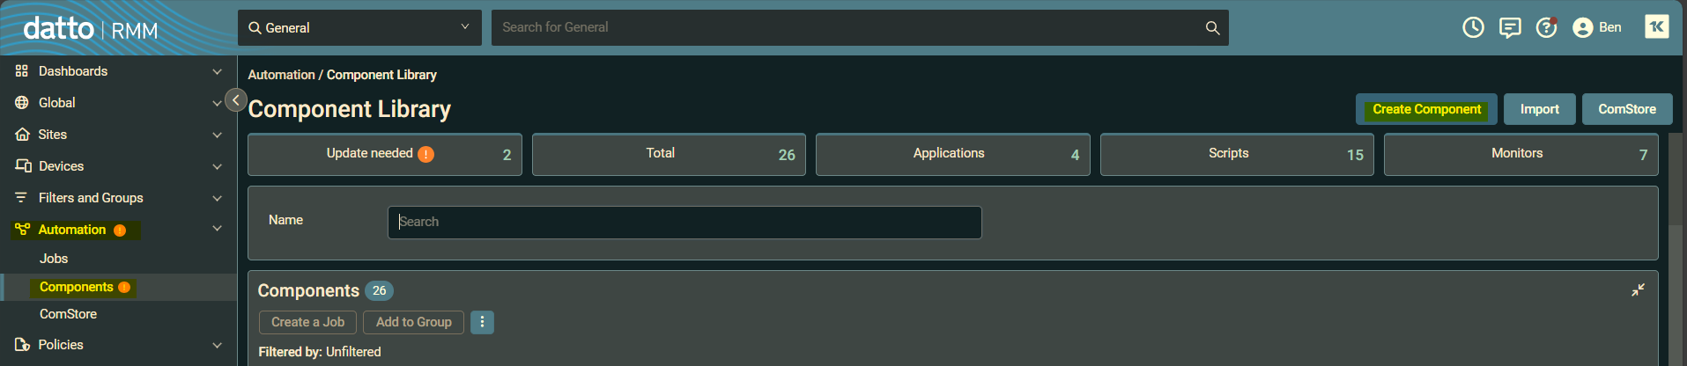1687x366 pixels.
Task: Open the Ben user profile menu
Action: (x=1597, y=27)
